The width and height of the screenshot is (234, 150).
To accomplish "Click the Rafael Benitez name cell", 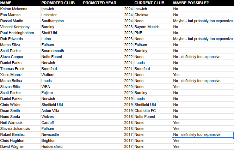I will (20, 135).
